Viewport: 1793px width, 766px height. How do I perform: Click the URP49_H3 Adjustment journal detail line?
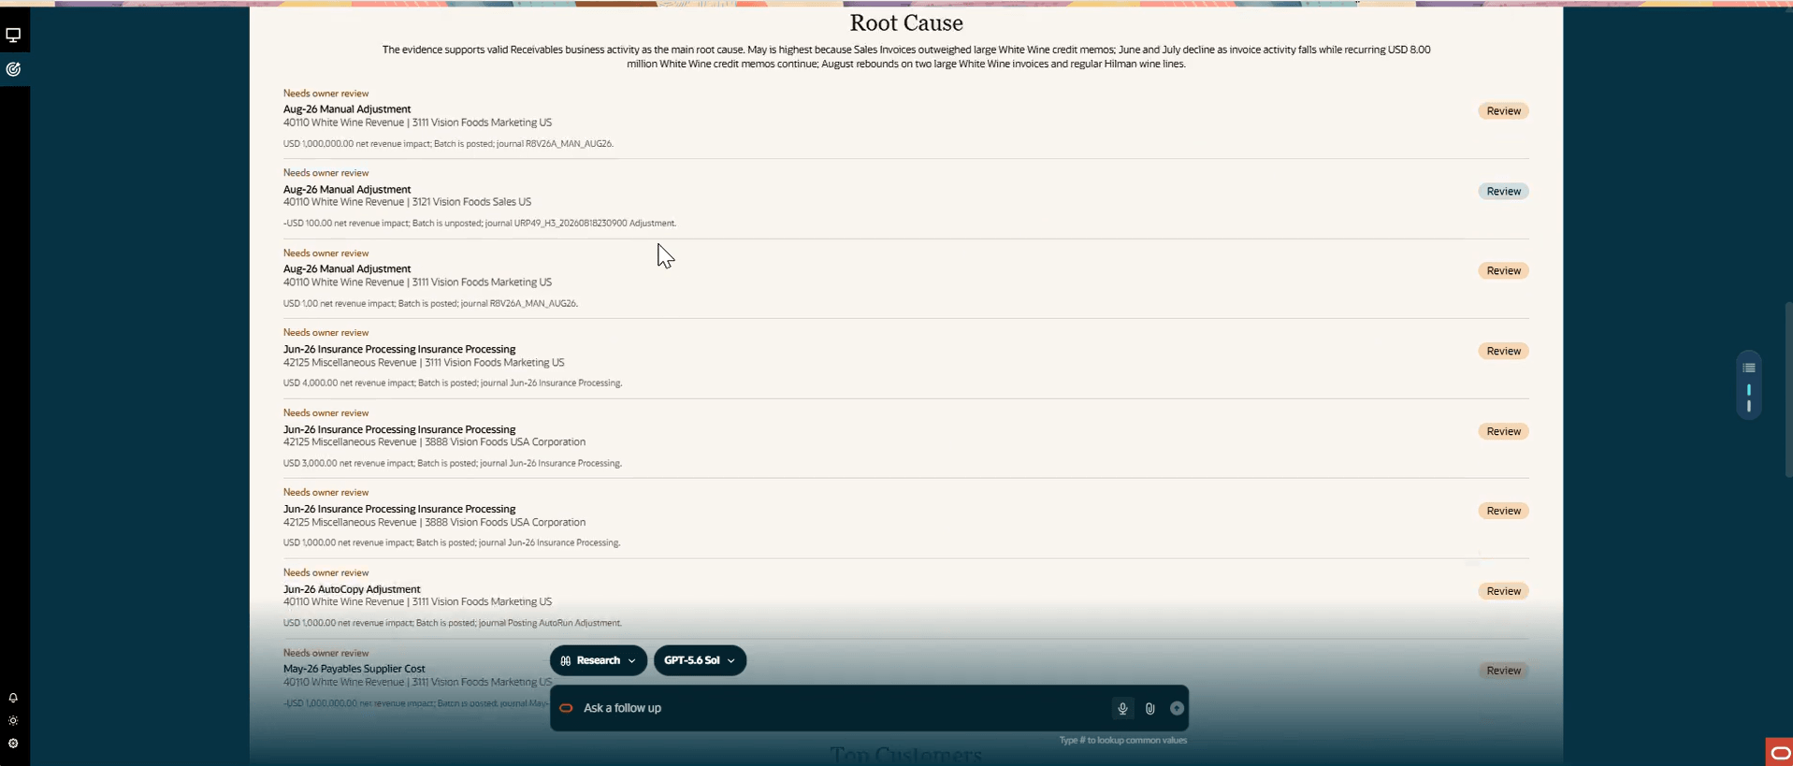click(x=479, y=224)
